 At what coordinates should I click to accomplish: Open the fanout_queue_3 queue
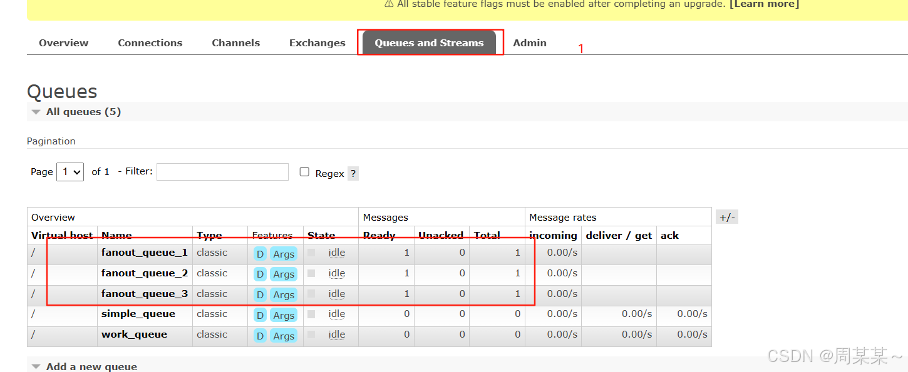(x=145, y=294)
